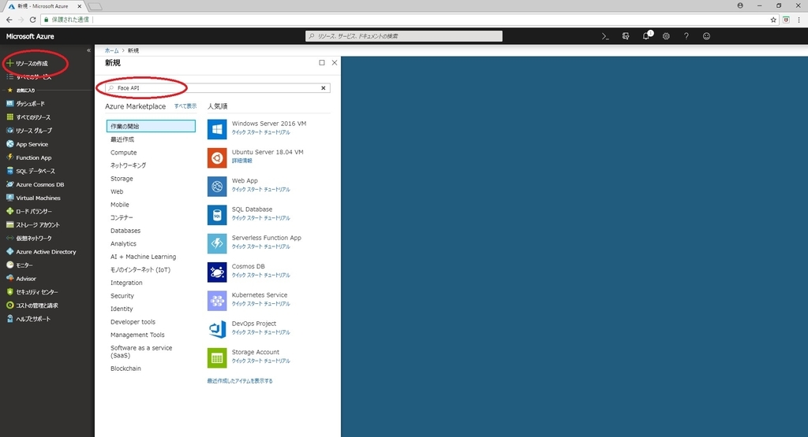The image size is (808, 437).
Task: Send feedback via smiley icon
Action: coord(706,36)
